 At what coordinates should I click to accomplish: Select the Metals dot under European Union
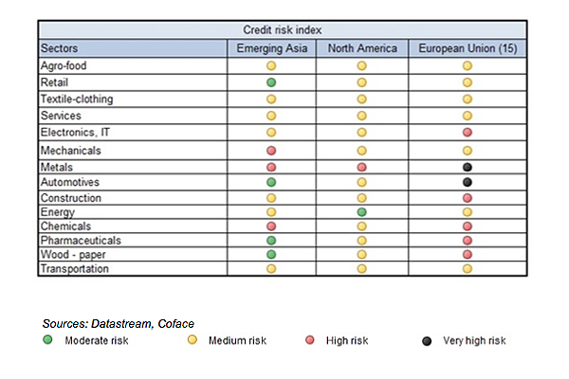(468, 167)
